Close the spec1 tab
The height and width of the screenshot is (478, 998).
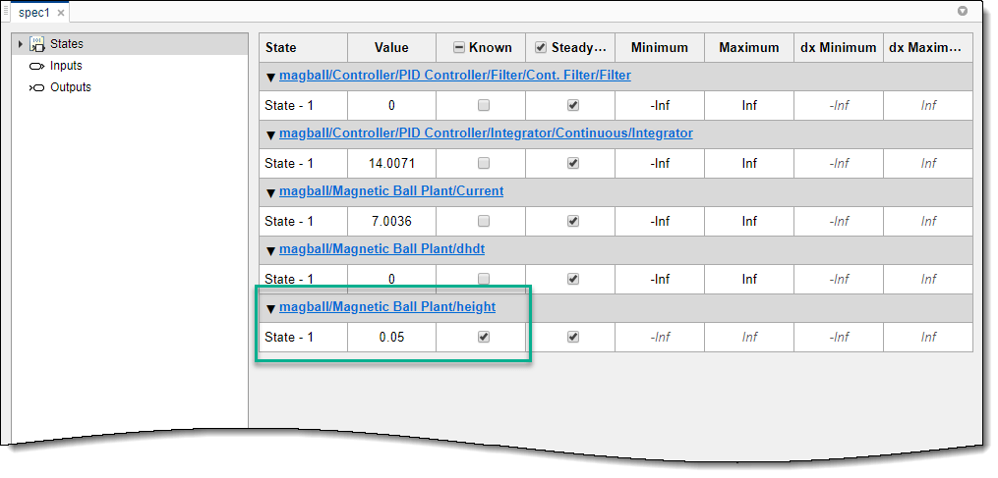61,13
